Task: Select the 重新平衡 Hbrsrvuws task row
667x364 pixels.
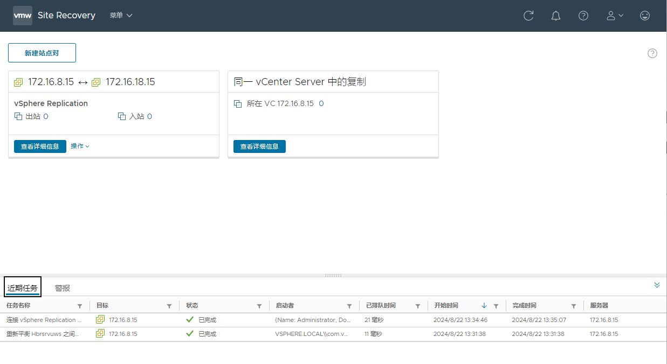Action: click(x=333, y=334)
